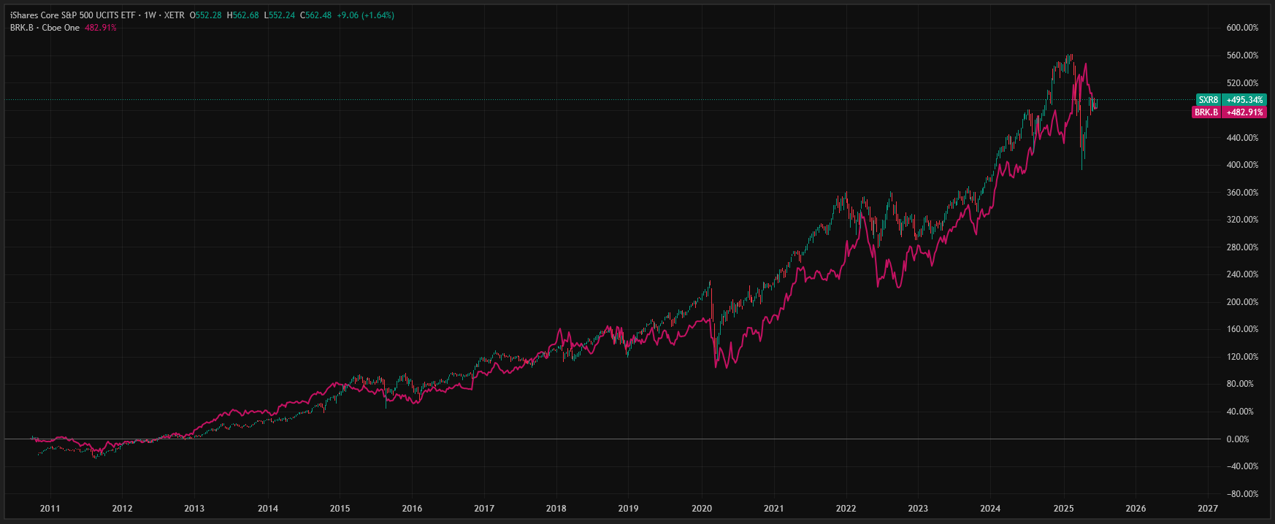Image resolution: width=1275 pixels, height=524 pixels.
Task: Click the close value C562.48
Action: tap(315, 15)
